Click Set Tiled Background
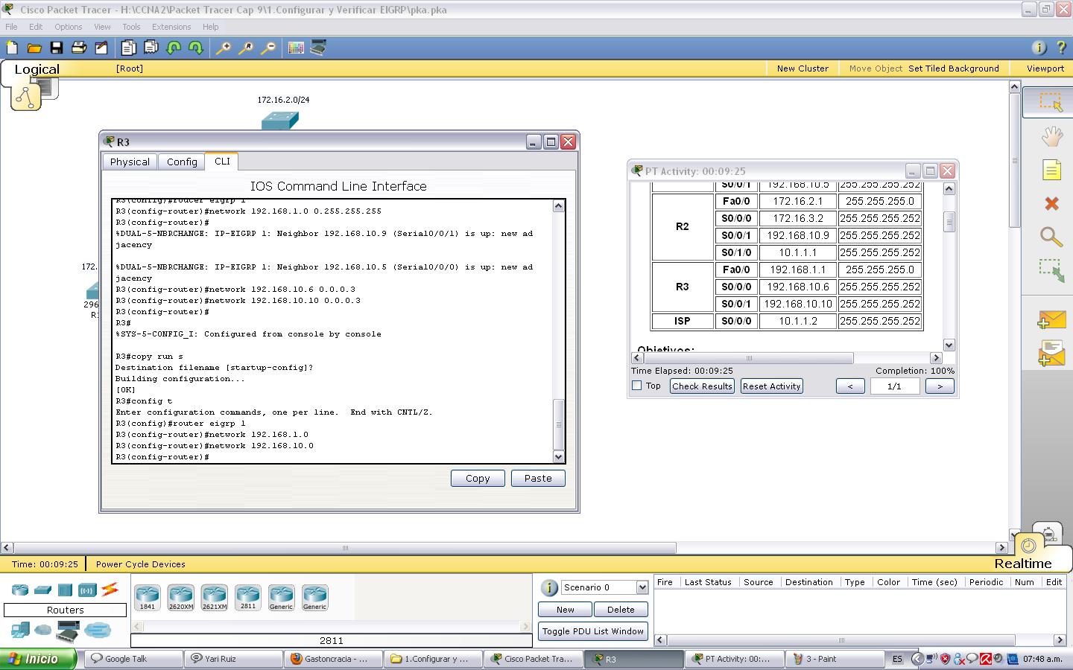The height and width of the screenshot is (670, 1073). pos(954,68)
